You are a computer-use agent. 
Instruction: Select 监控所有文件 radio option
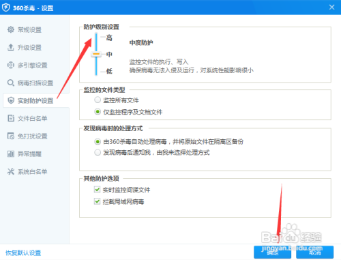(98, 100)
